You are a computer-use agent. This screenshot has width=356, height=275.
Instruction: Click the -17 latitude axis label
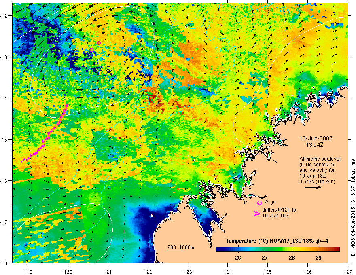coord(4,222)
